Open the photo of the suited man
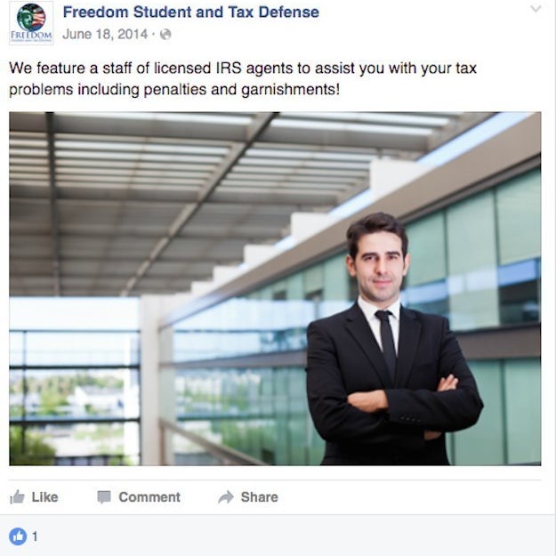The image size is (556, 556). (275, 288)
